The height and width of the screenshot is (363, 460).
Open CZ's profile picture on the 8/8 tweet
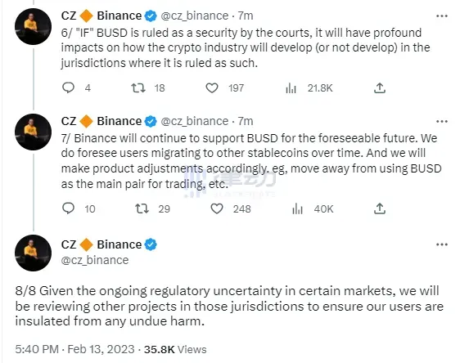point(34,253)
